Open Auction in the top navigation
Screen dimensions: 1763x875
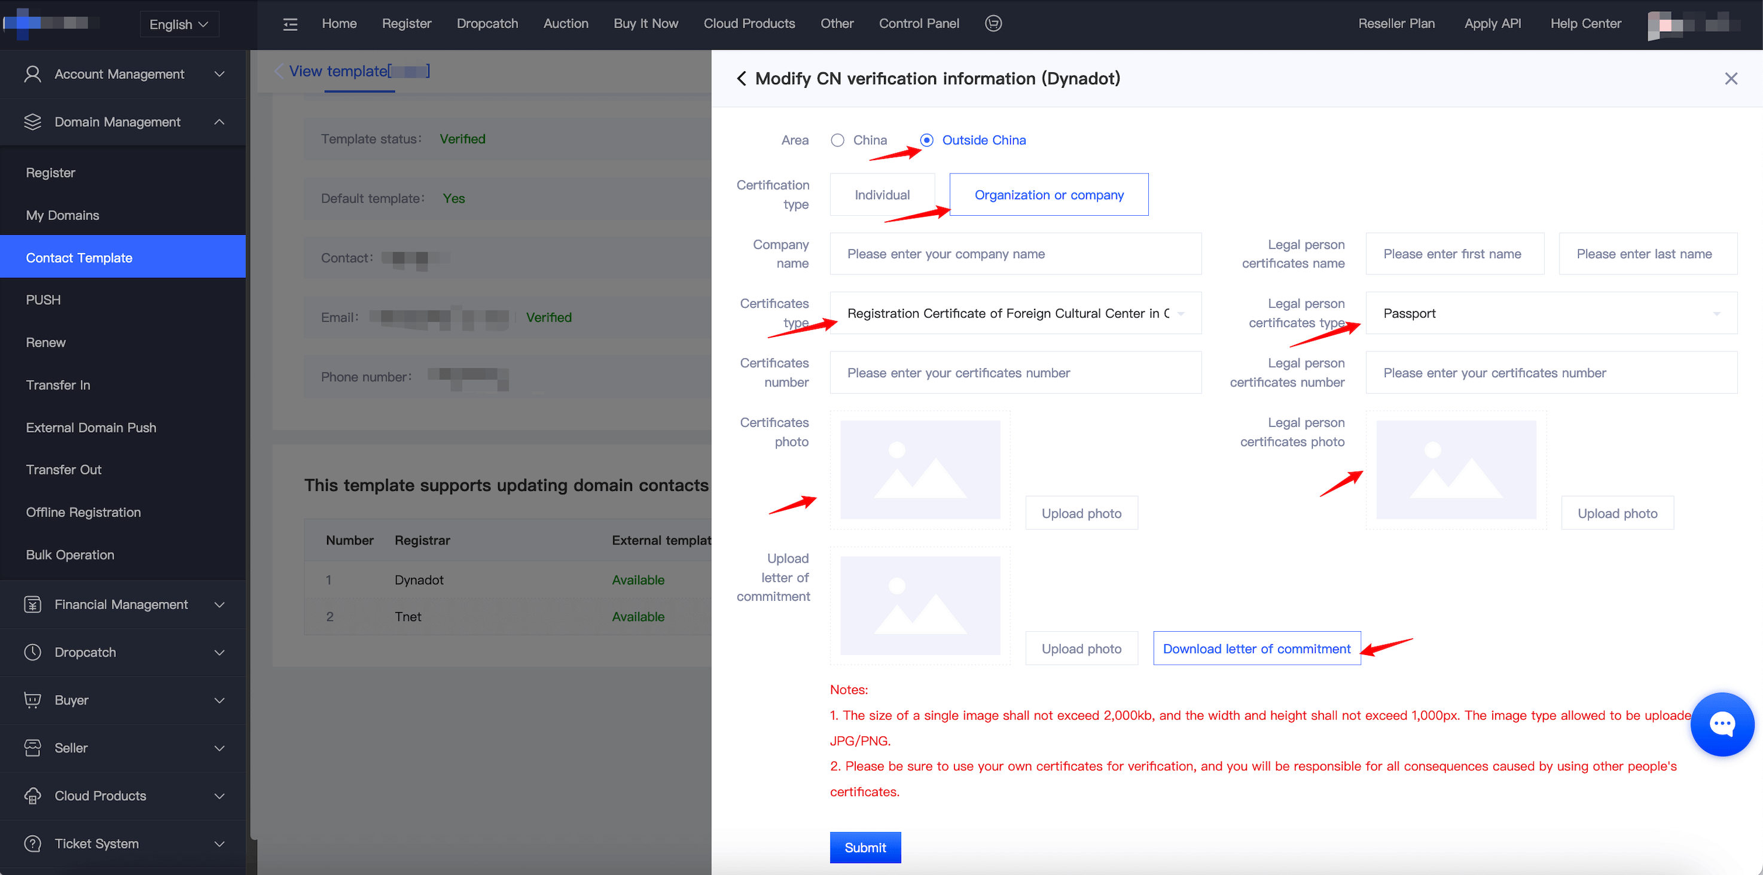(x=565, y=23)
